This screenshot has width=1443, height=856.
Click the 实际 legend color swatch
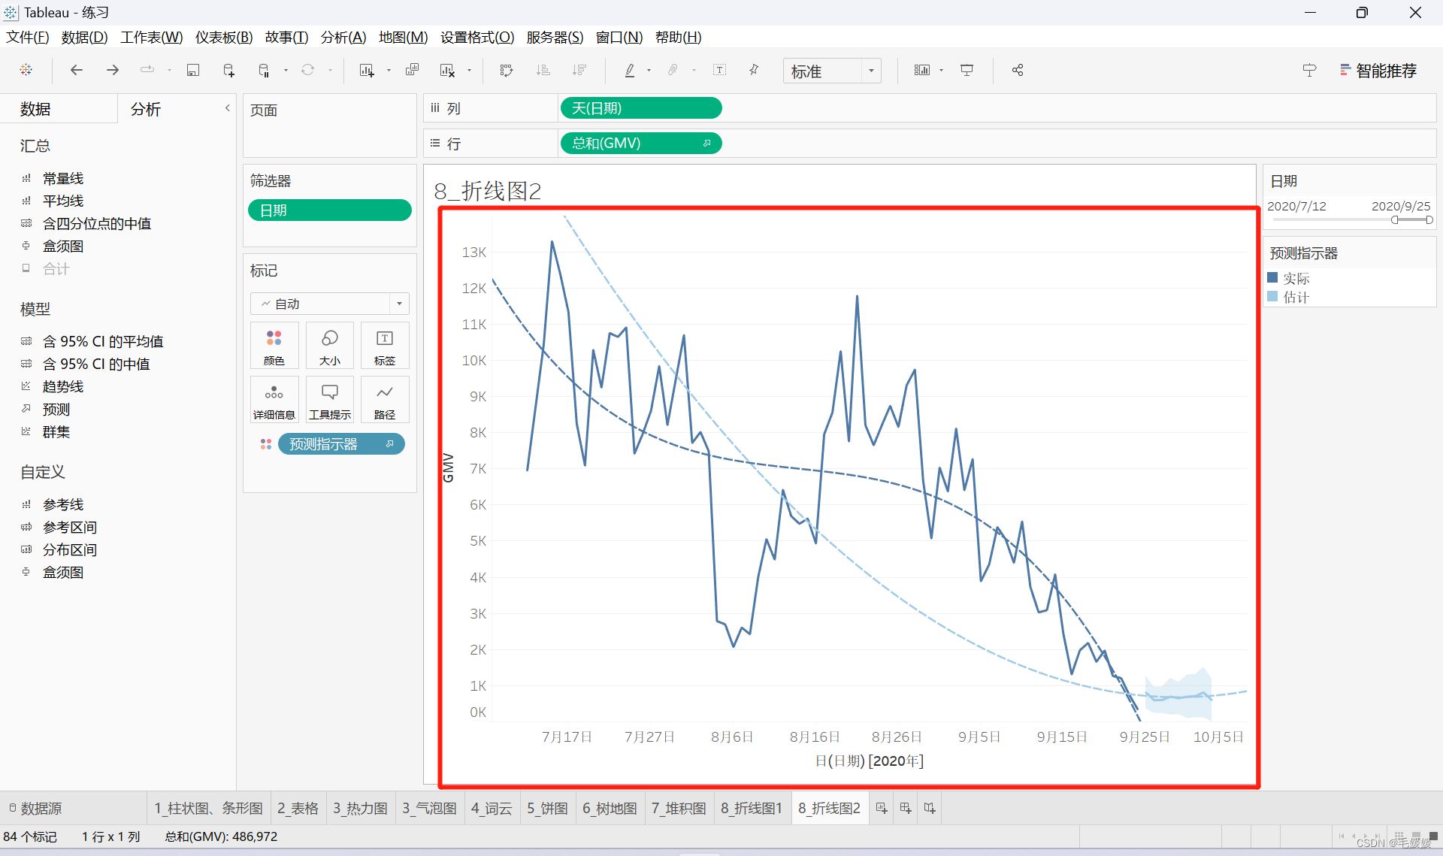1272,277
